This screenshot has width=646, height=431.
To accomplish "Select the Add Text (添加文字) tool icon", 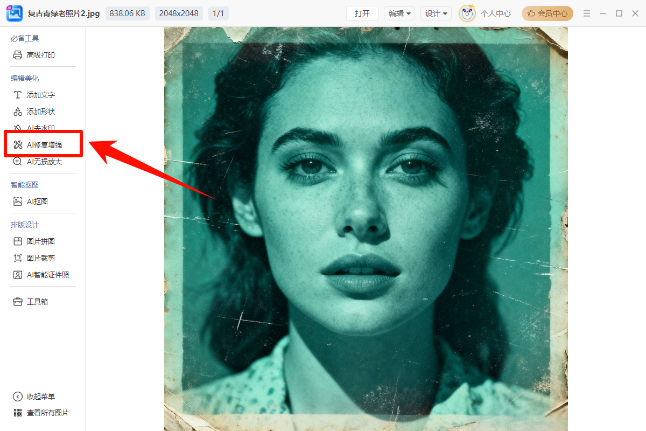I will coord(18,95).
